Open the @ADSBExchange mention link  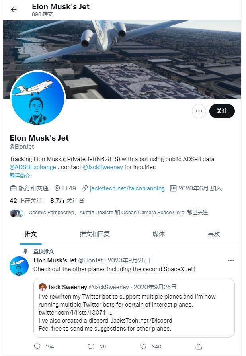33,167
